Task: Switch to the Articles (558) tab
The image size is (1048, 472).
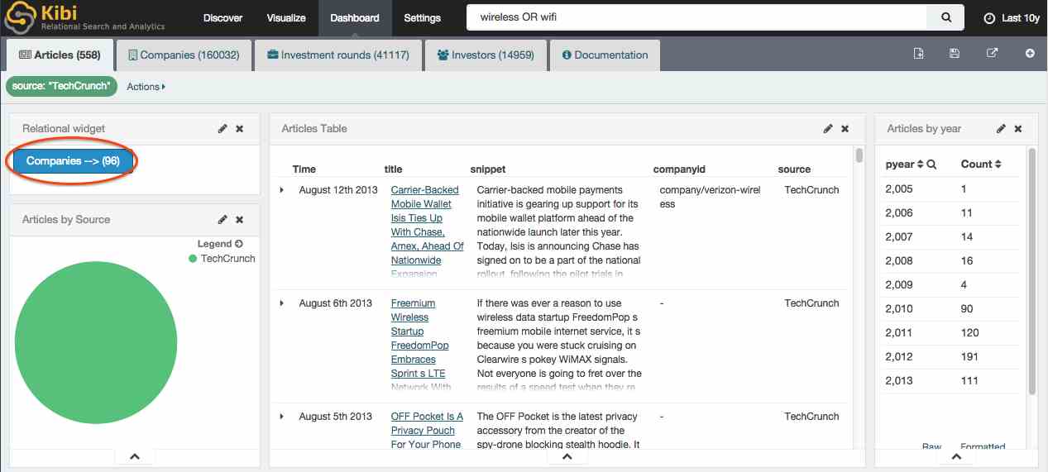Action: point(59,55)
